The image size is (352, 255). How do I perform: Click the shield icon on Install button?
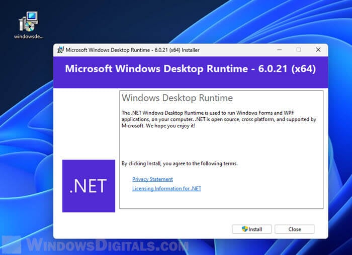[244, 229]
